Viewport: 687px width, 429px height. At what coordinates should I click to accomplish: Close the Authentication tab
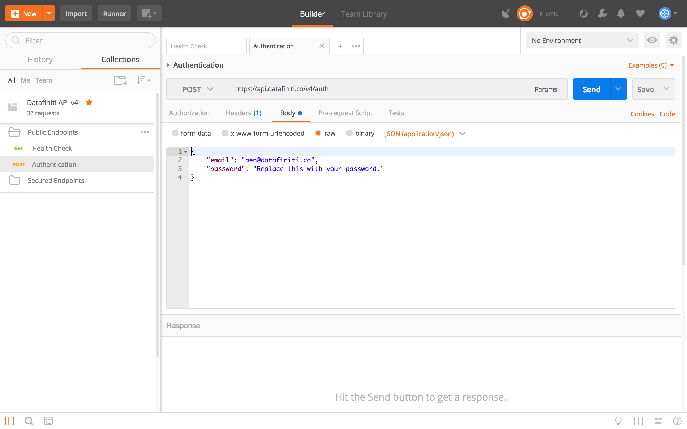coord(322,46)
